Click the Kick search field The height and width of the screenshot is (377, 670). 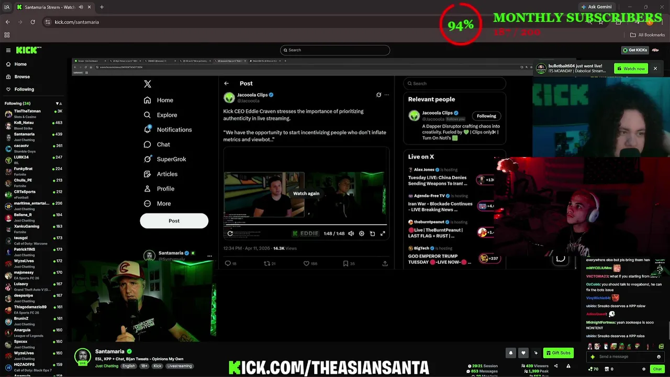[x=335, y=50]
